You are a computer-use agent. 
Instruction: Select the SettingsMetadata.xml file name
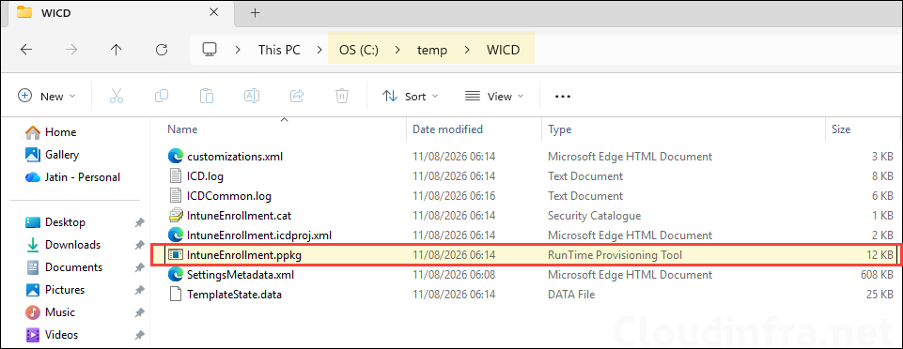click(x=241, y=275)
